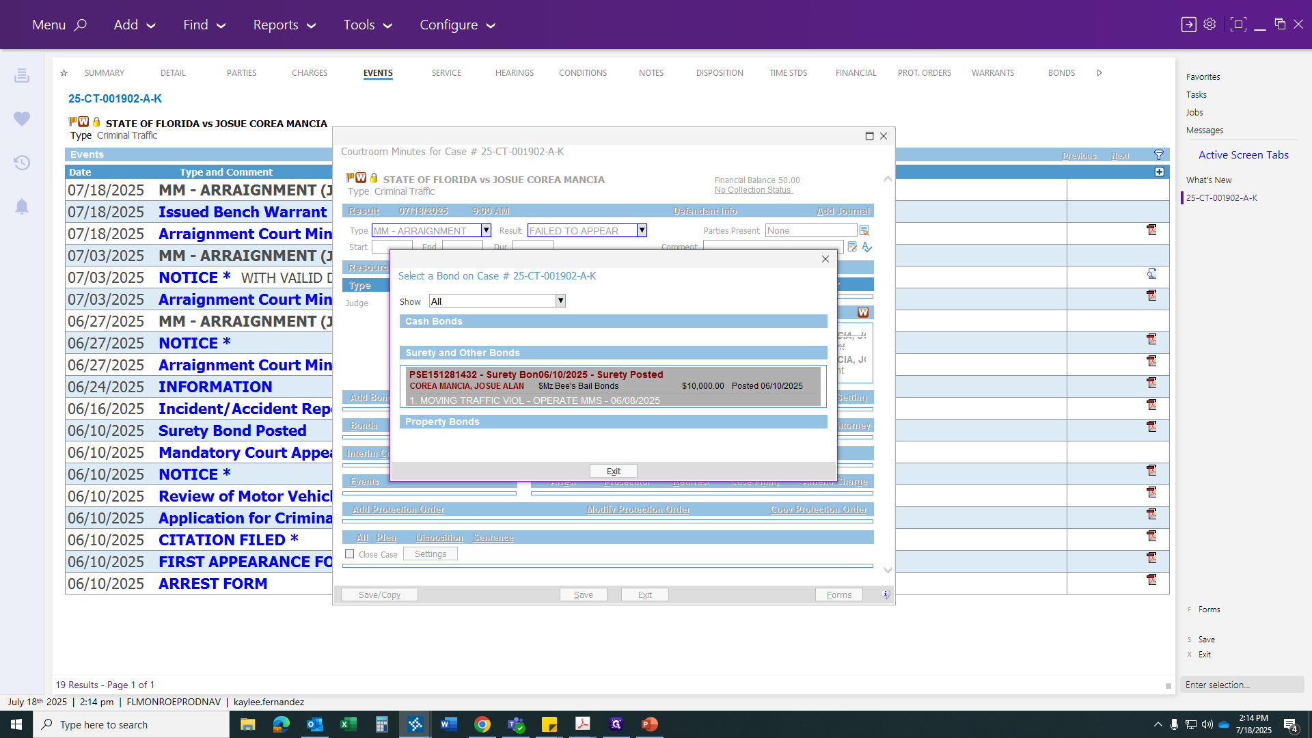Open PDF icon for Surety Bond Posted row
This screenshot has width=1312, height=738.
[1151, 427]
